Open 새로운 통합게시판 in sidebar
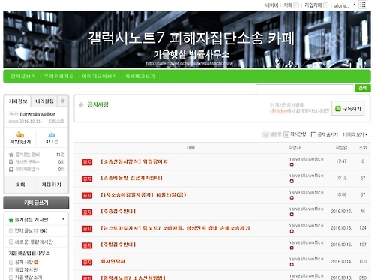Image resolution: width=375 pixels, height=280 pixels. point(34,242)
